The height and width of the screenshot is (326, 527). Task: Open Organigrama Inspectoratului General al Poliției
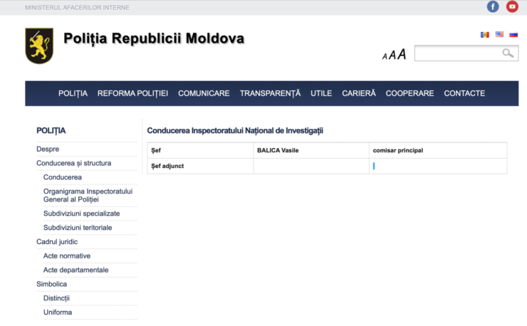pyautogui.click(x=88, y=195)
